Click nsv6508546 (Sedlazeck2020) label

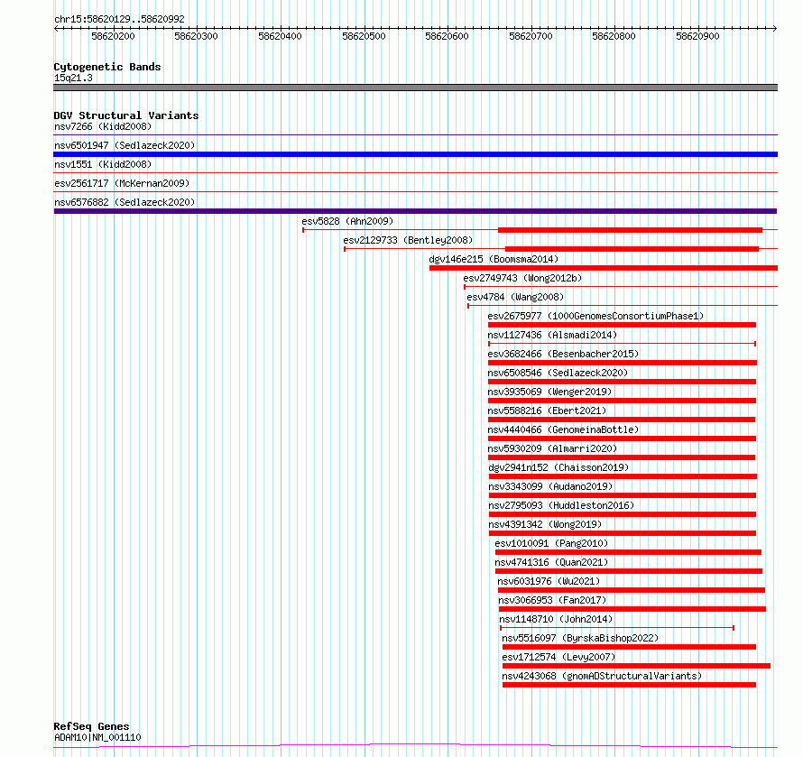pyautogui.click(x=558, y=373)
